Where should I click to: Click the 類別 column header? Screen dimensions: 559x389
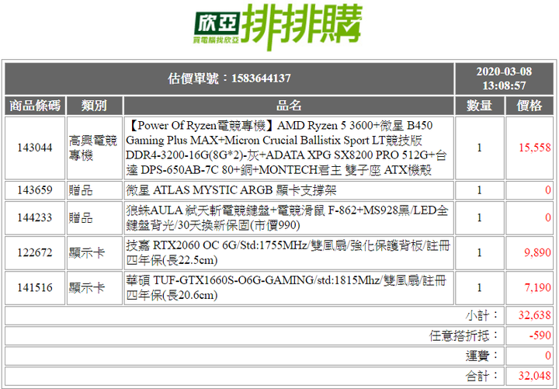coord(94,106)
